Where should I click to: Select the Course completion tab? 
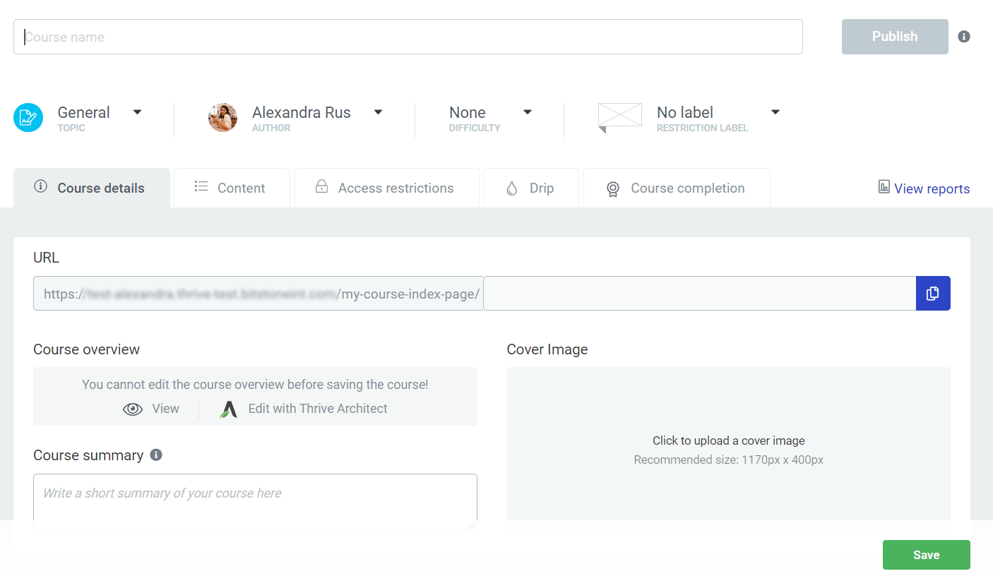pyautogui.click(x=676, y=188)
